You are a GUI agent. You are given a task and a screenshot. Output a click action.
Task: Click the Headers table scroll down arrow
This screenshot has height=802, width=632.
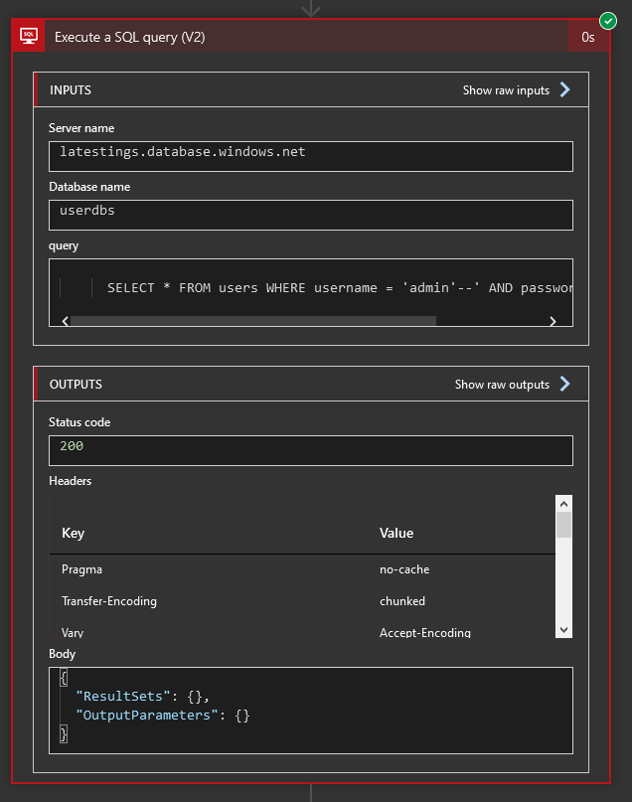(564, 629)
